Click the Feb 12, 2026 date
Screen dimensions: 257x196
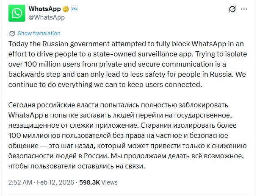click(56, 182)
